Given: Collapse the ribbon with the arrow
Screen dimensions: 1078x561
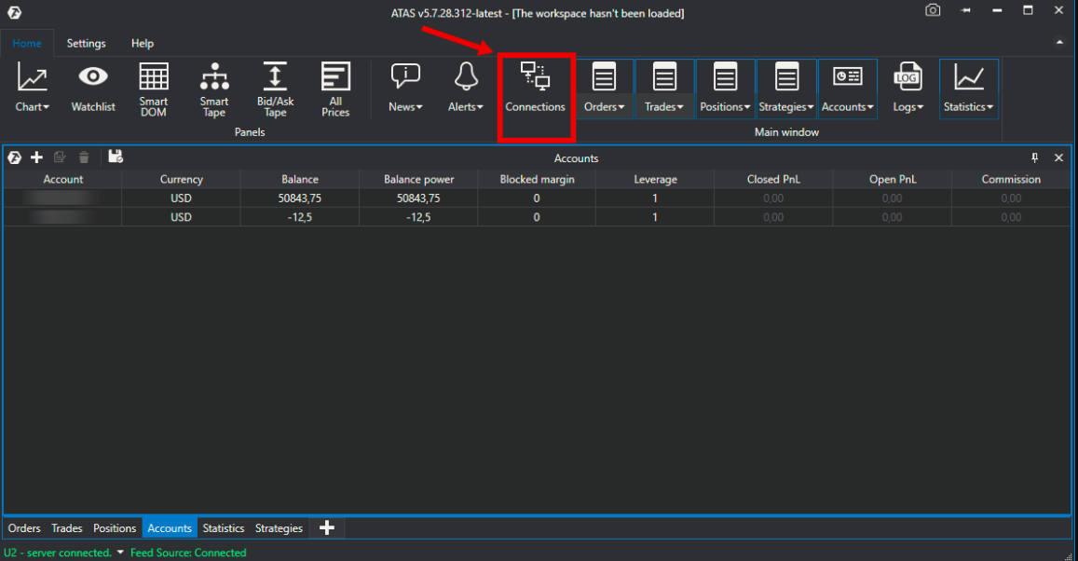Looking at the screenshot, I should click(1058, 43).
